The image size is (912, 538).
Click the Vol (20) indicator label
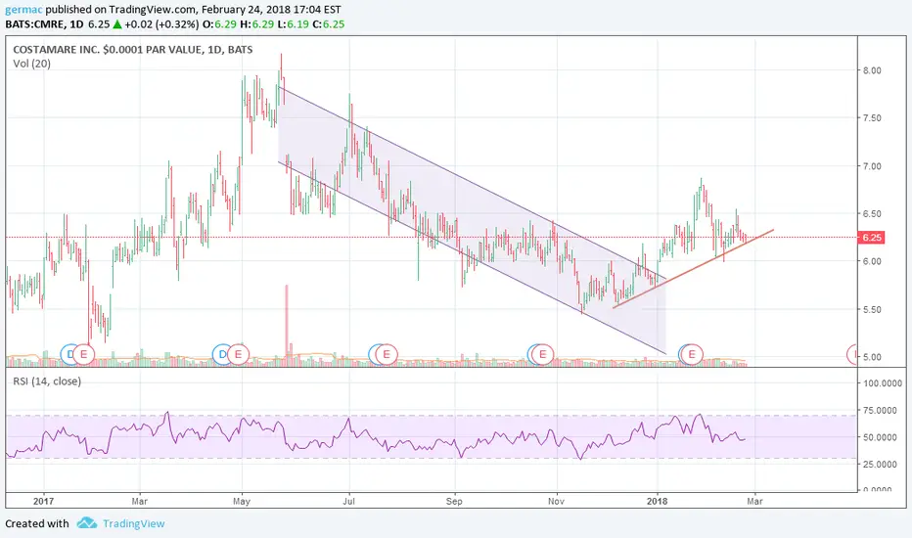[x=31, y=64]
